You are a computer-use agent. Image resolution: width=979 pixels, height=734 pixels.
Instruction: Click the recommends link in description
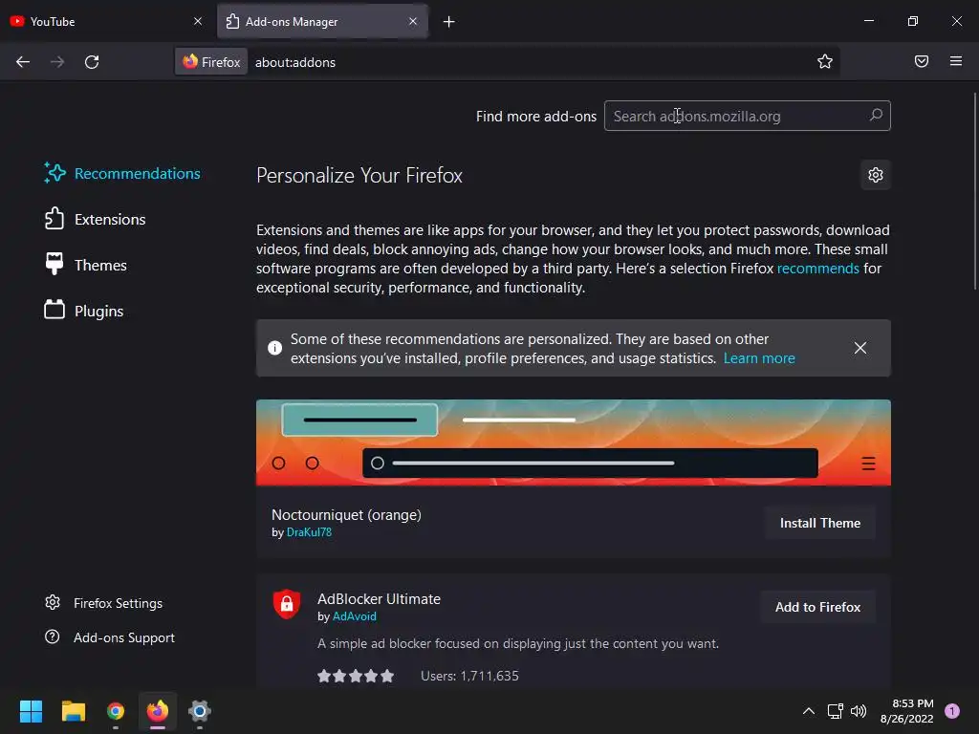coord(818,269)
